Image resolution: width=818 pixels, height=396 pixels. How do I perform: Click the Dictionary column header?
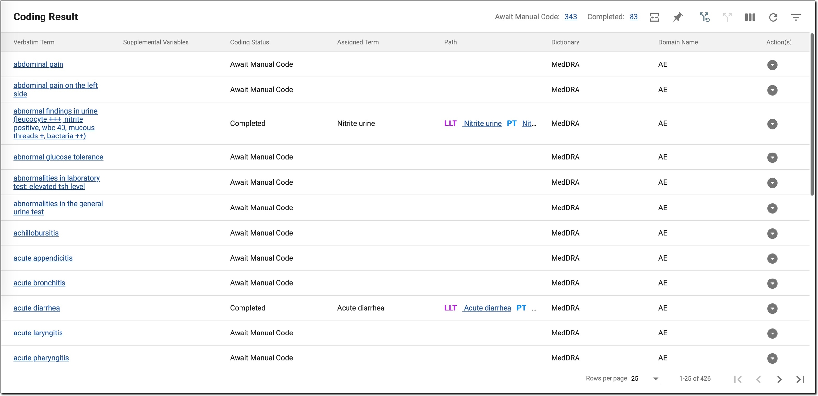point(565,42)
